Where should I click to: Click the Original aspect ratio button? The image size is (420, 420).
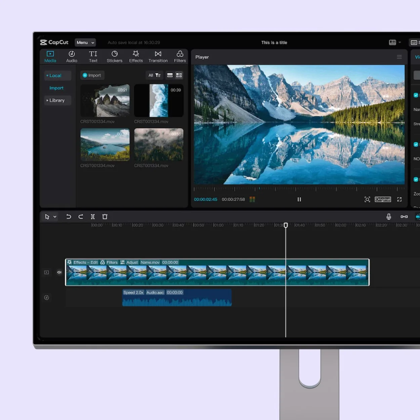[383, 199]
